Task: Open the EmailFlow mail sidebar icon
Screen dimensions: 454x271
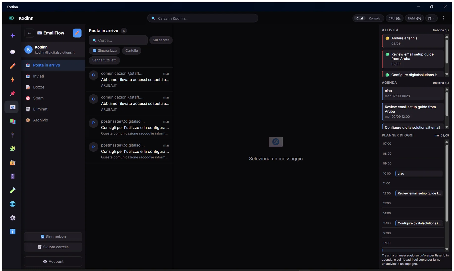Action: 12,107
